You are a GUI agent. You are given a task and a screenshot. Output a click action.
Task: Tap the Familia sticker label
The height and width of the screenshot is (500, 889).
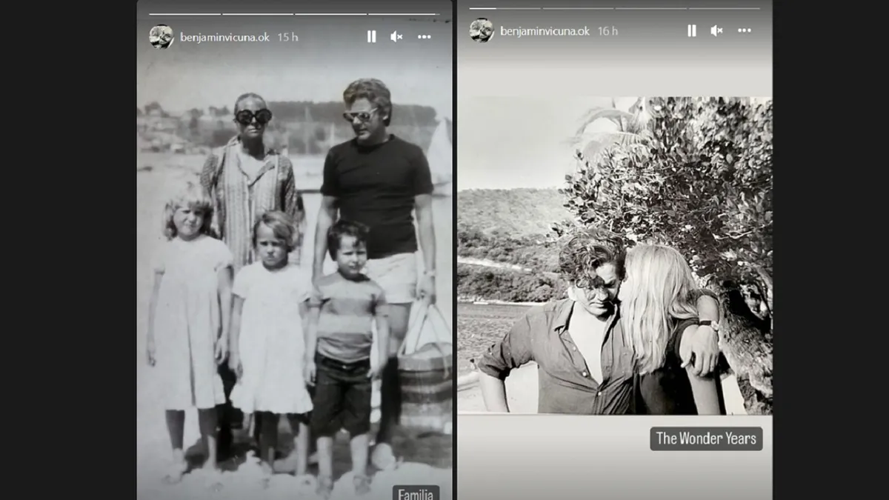click(416, 493)
